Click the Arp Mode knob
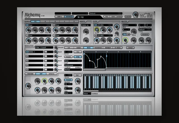Screen dimensions: 179x123 (x=28, y=86)
